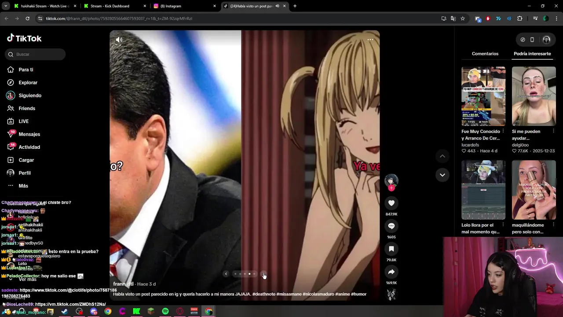563x317 pixels.
Task: Open the Chrome media controls icon
Action: click(x=535, y=18)
